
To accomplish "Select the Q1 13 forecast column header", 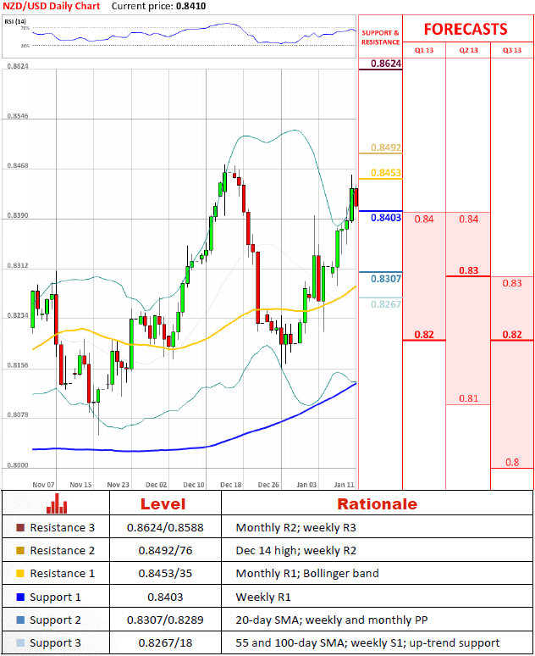I will (424, 50).
